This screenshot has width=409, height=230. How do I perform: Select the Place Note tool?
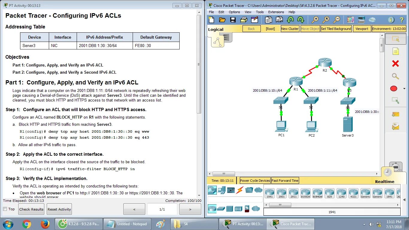396,51
